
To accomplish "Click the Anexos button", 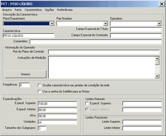I will point(26,74).
